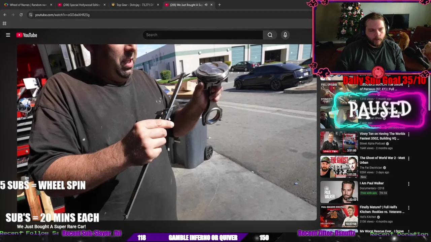This screenshot has height=242, width=431.
Task: Reload the YouTube page
Action: [21, 15]
